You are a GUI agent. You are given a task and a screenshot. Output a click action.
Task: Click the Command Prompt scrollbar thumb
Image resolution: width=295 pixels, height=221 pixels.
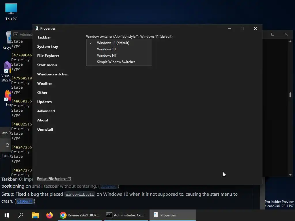point(290,95)
